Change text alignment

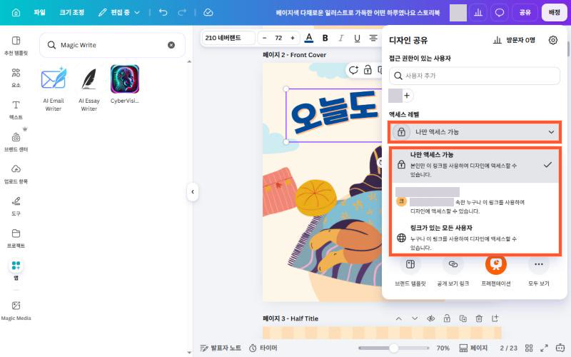pos(373,38)
